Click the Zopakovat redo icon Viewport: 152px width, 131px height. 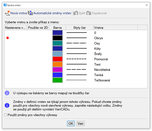pos(88,13)
